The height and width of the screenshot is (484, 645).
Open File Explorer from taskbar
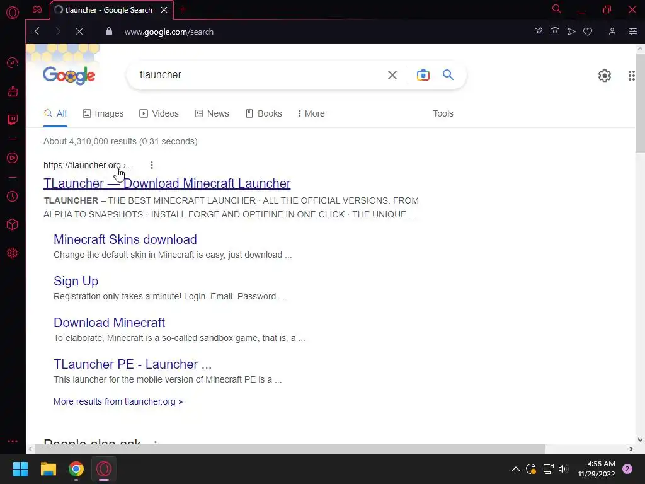pyautogui.click(x=48, y=469)
